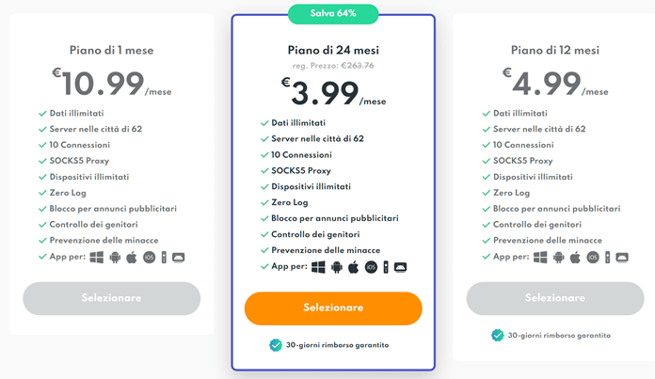Screen dimensions: 655x379
Task: Click the Android TV icon in the 1-month plan
Action: pos(179,257)
